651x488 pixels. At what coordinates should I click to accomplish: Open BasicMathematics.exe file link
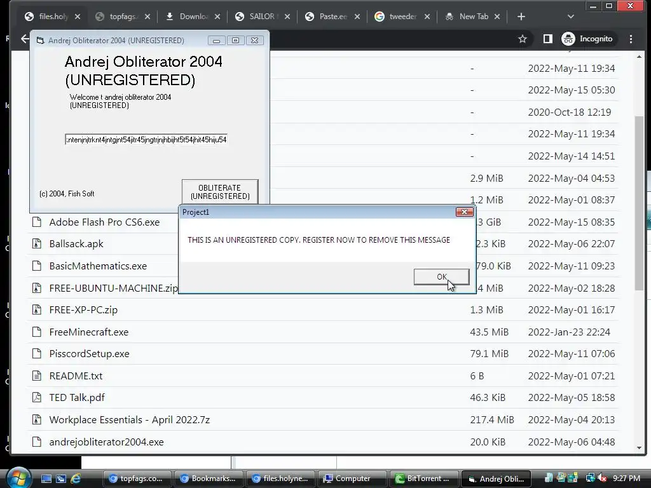coord(98,266)
